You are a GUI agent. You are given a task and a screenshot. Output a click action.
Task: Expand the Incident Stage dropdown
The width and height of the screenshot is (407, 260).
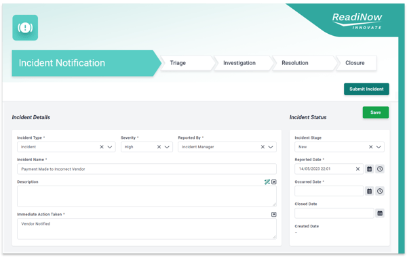379,147
